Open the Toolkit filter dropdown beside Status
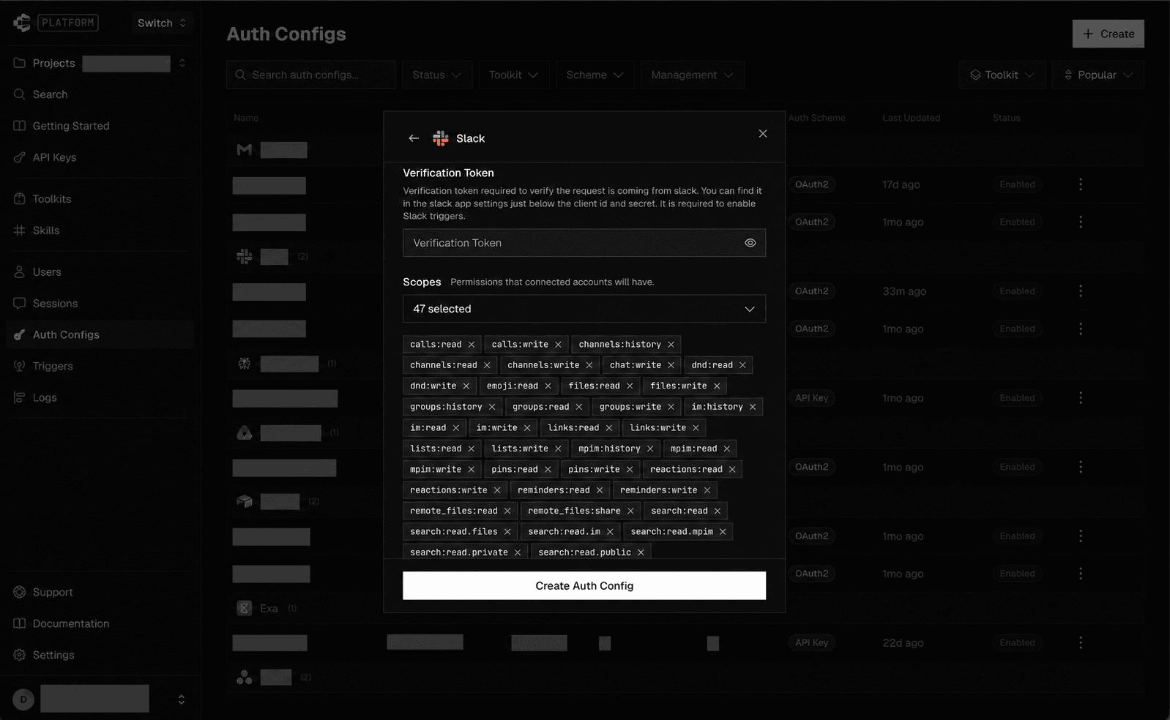The height and width of the screenshot is (720, 1170). pos(513,75)
